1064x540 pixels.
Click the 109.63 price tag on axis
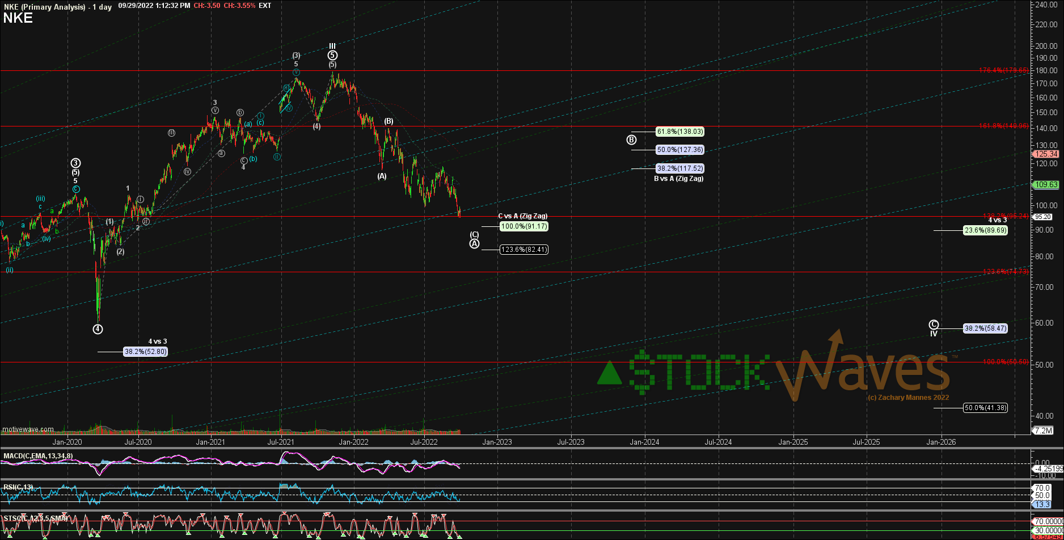(x=1045, y=184)
